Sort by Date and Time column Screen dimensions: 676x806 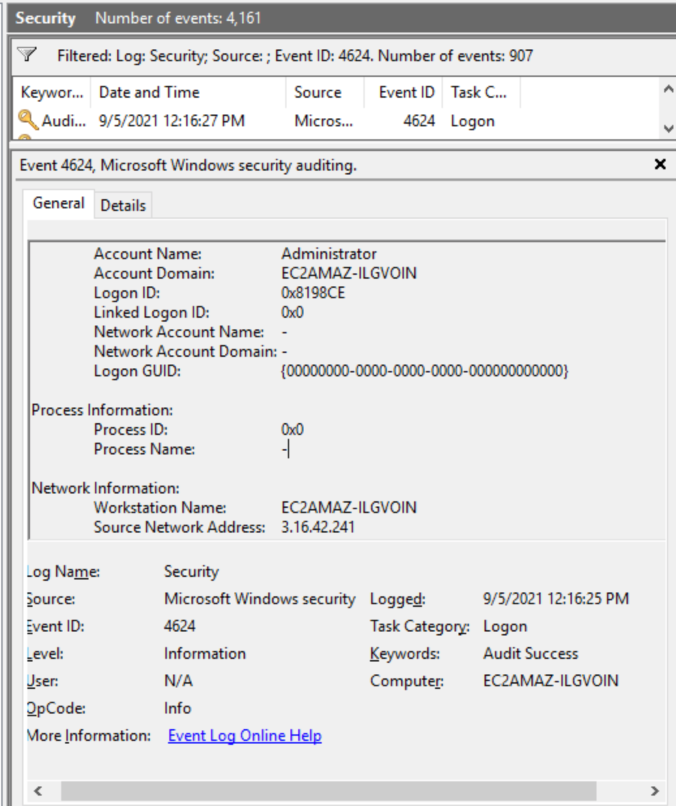pos(188,92)
